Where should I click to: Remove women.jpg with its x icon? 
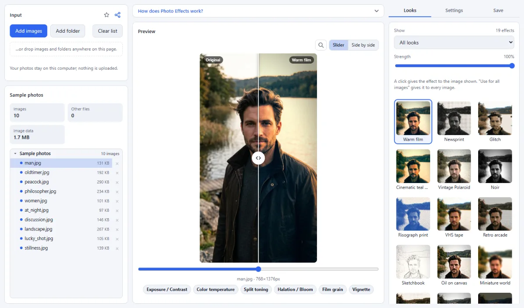pyautogui.click(x=117, y=201)
